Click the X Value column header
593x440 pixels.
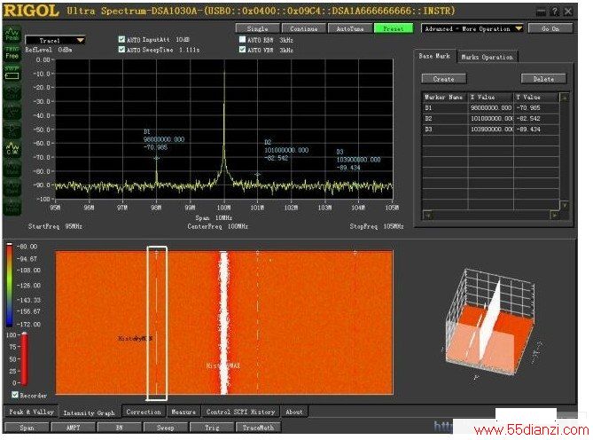point(491,98)
